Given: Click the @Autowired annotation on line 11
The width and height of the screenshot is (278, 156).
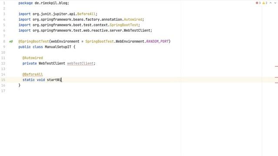Looking at the screenshot, I should tap(33, 58).
